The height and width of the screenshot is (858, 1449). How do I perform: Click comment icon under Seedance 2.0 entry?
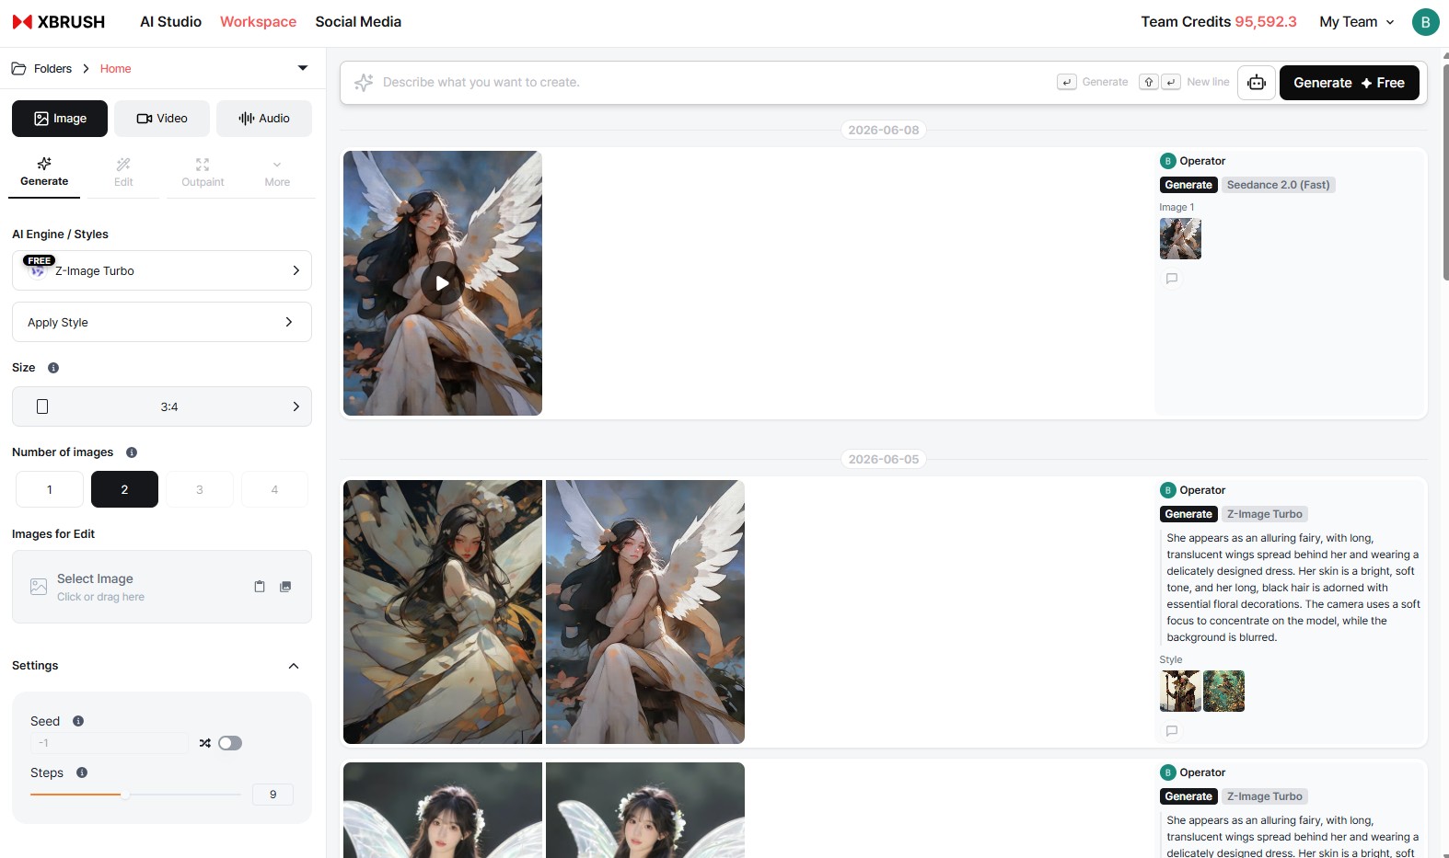[1172, 279]
